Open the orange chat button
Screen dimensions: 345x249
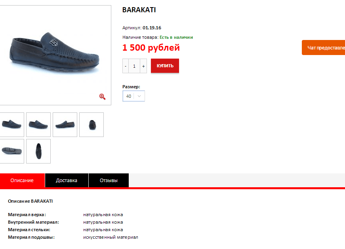324,48
